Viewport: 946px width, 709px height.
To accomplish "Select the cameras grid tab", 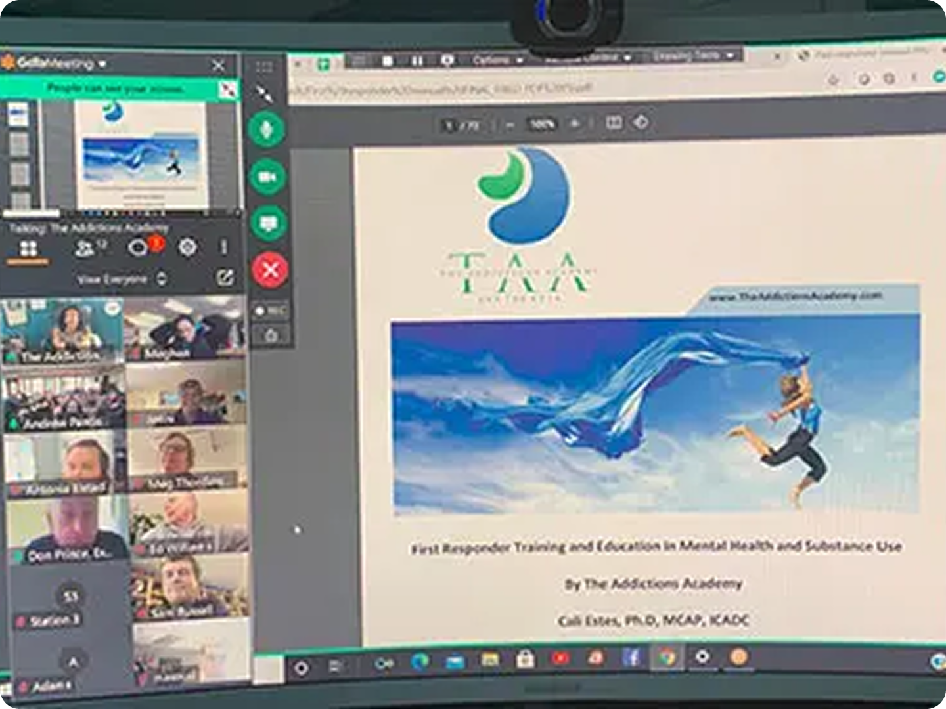I will [28, 249].
